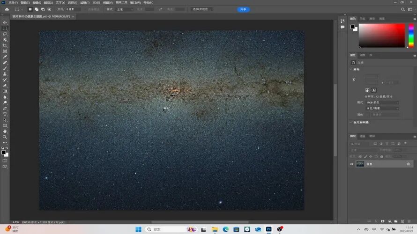
Task: Click the blue 共享 button
Action: (243, 9)
